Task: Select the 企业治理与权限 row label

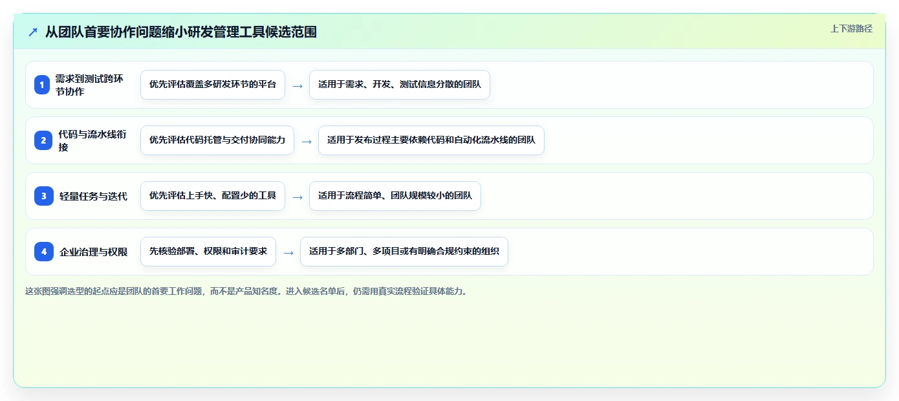Action: (x=93, y=252)
